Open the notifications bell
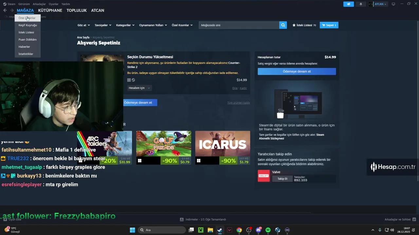 [x=361, y=4]
